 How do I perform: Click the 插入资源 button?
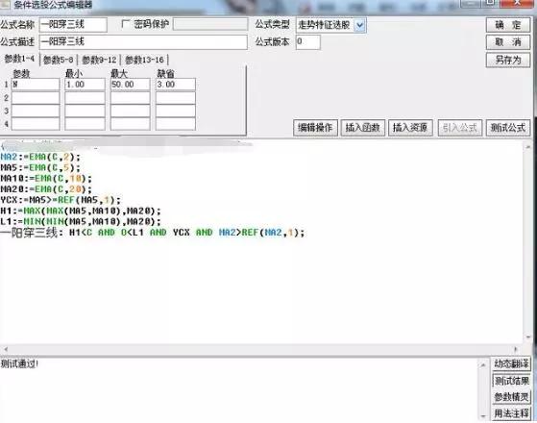(410, 128)
